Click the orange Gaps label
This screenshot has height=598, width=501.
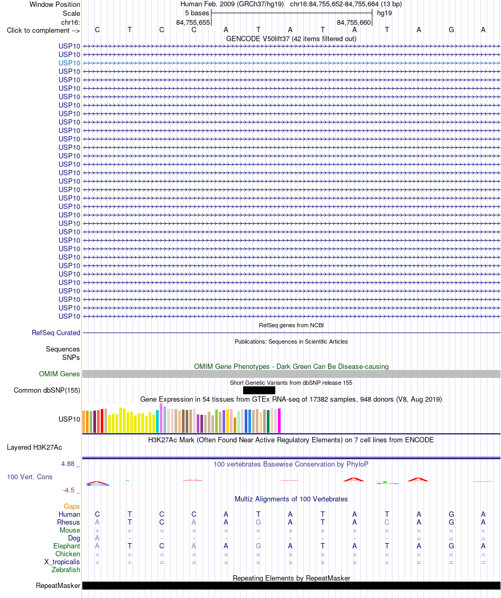[72, 506]
